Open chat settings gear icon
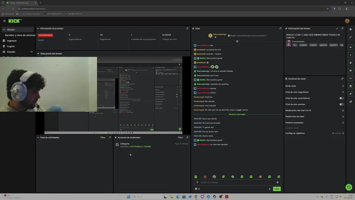Screen dimensions: 355x200 (270, 189)
